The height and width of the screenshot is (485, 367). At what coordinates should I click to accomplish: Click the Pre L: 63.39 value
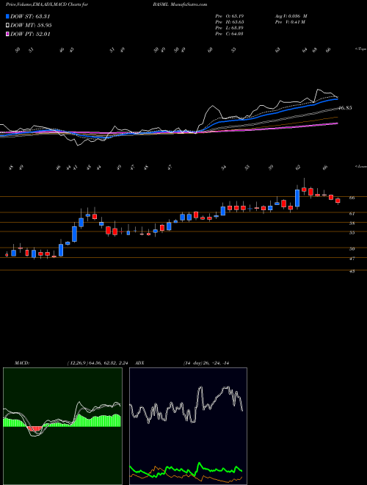pos(230,28)
